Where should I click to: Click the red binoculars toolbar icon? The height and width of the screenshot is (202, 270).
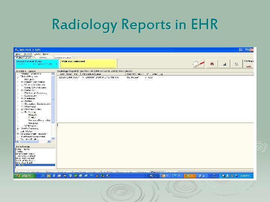[212, 64]
